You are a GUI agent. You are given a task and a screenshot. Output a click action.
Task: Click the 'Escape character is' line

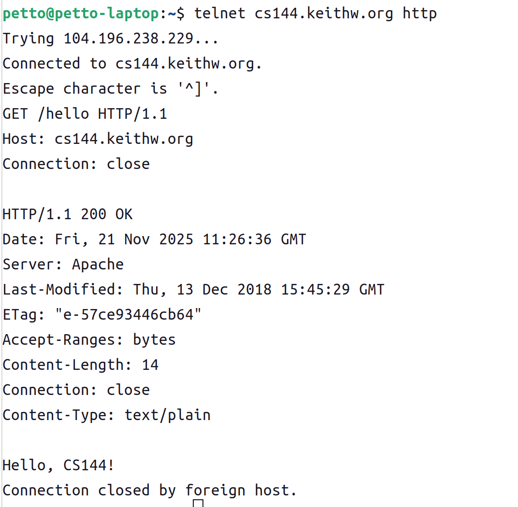tap(110, 88)
